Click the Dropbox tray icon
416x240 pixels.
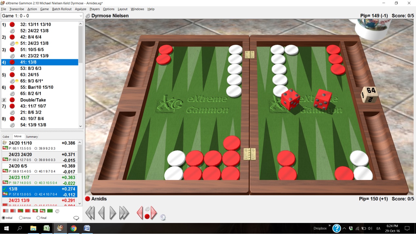click(351, 228)
